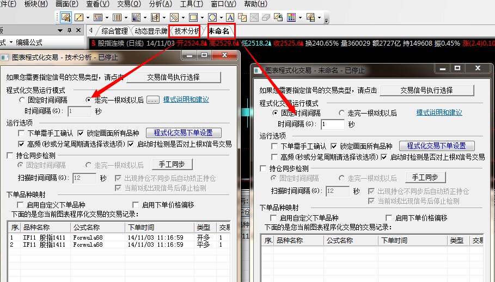495x282 pixels.
Task: Switch to the 未命名 tab
Action: tap(219, 31)
